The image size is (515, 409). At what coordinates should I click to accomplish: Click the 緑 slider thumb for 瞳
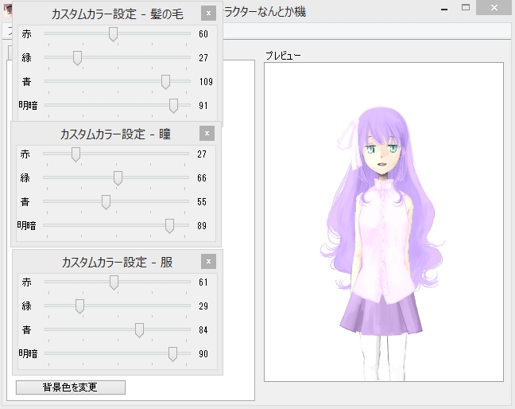click(118, 177)
